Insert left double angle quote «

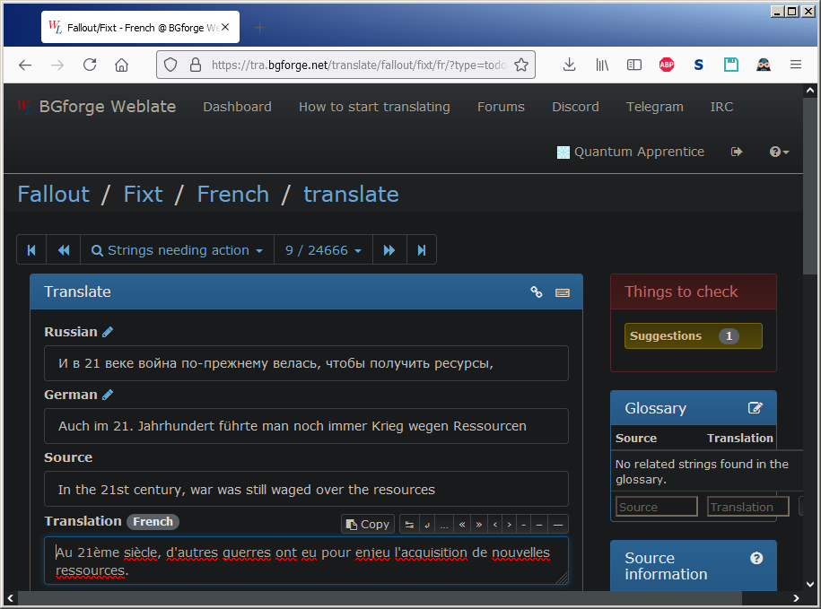tap(462, 524)
